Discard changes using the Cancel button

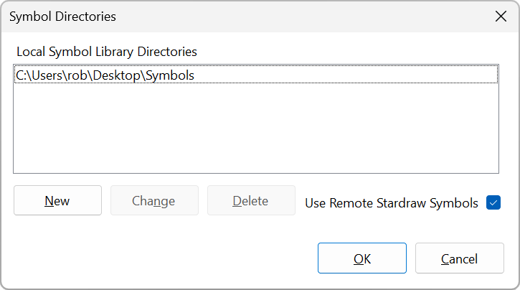[x=459, y=258]
